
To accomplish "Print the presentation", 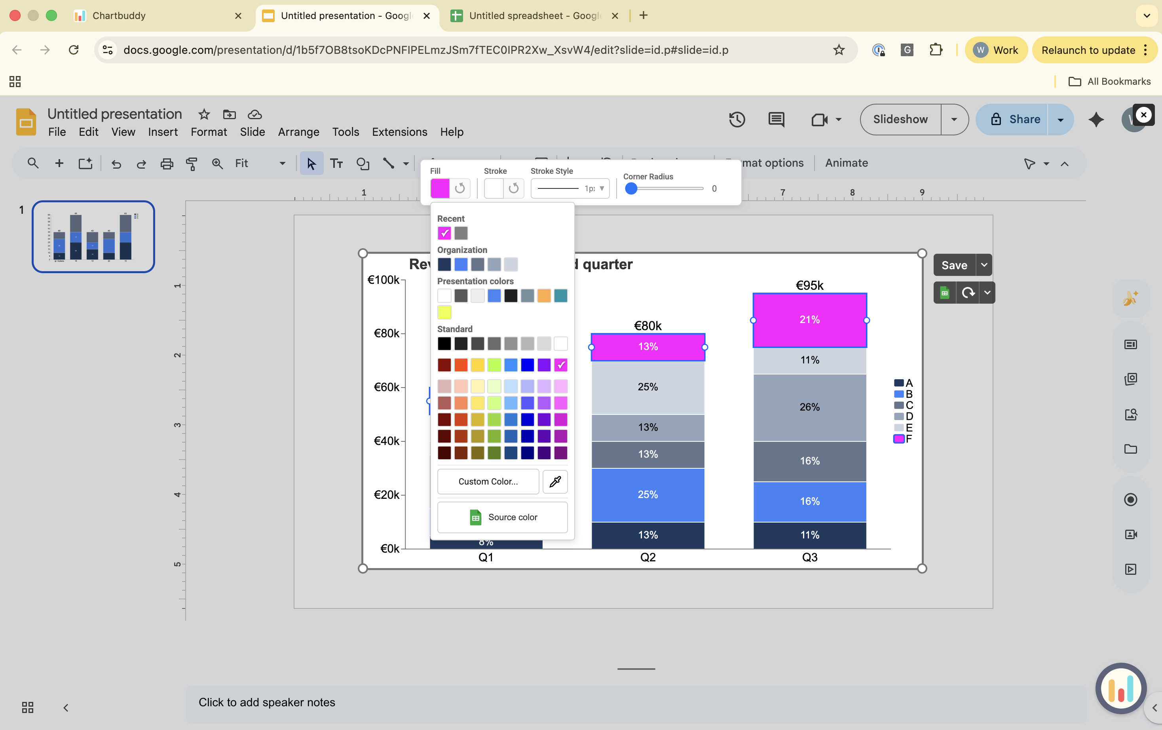I will click(x=167, y=163).
